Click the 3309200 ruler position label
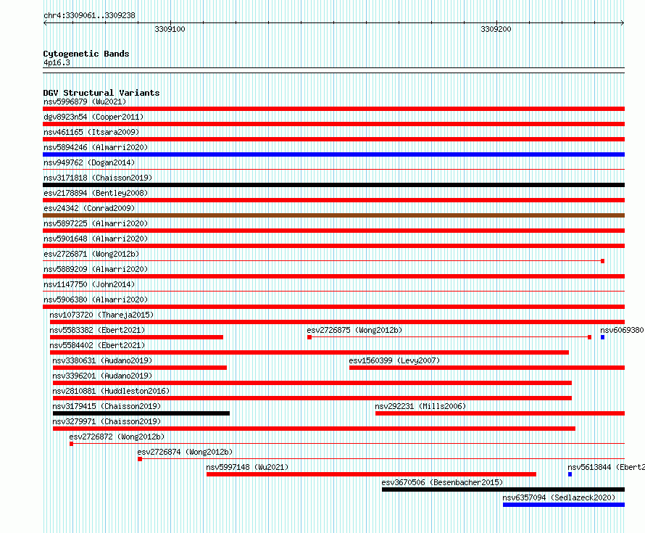Image resolution: width=645 pixels, height=533 pixels. click(x=496, y=29)
